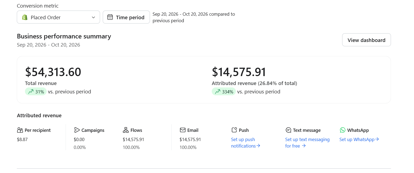Follow the Set up WhatsApp link
The width and height of the screenshot is (414, 173).
click(x=359, y=139)
